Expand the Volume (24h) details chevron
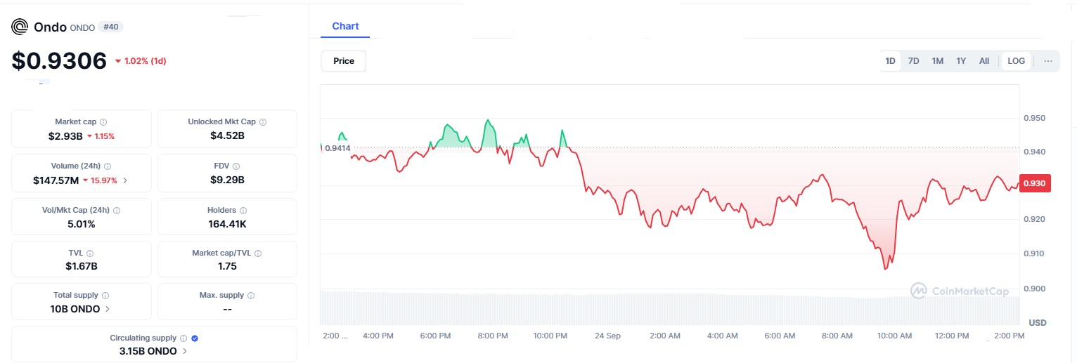This screenshot has height=363, width=1077. click(125, 180)
